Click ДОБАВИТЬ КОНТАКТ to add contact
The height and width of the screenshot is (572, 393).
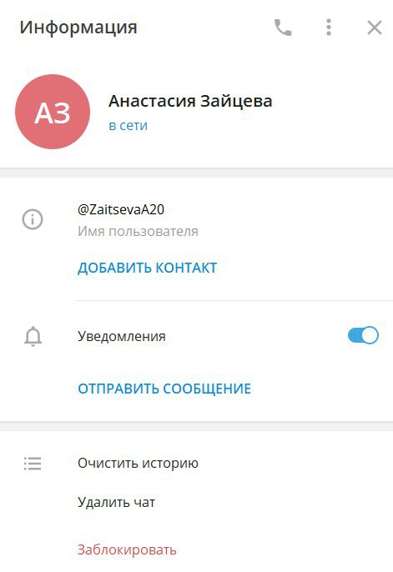point(148,268)
